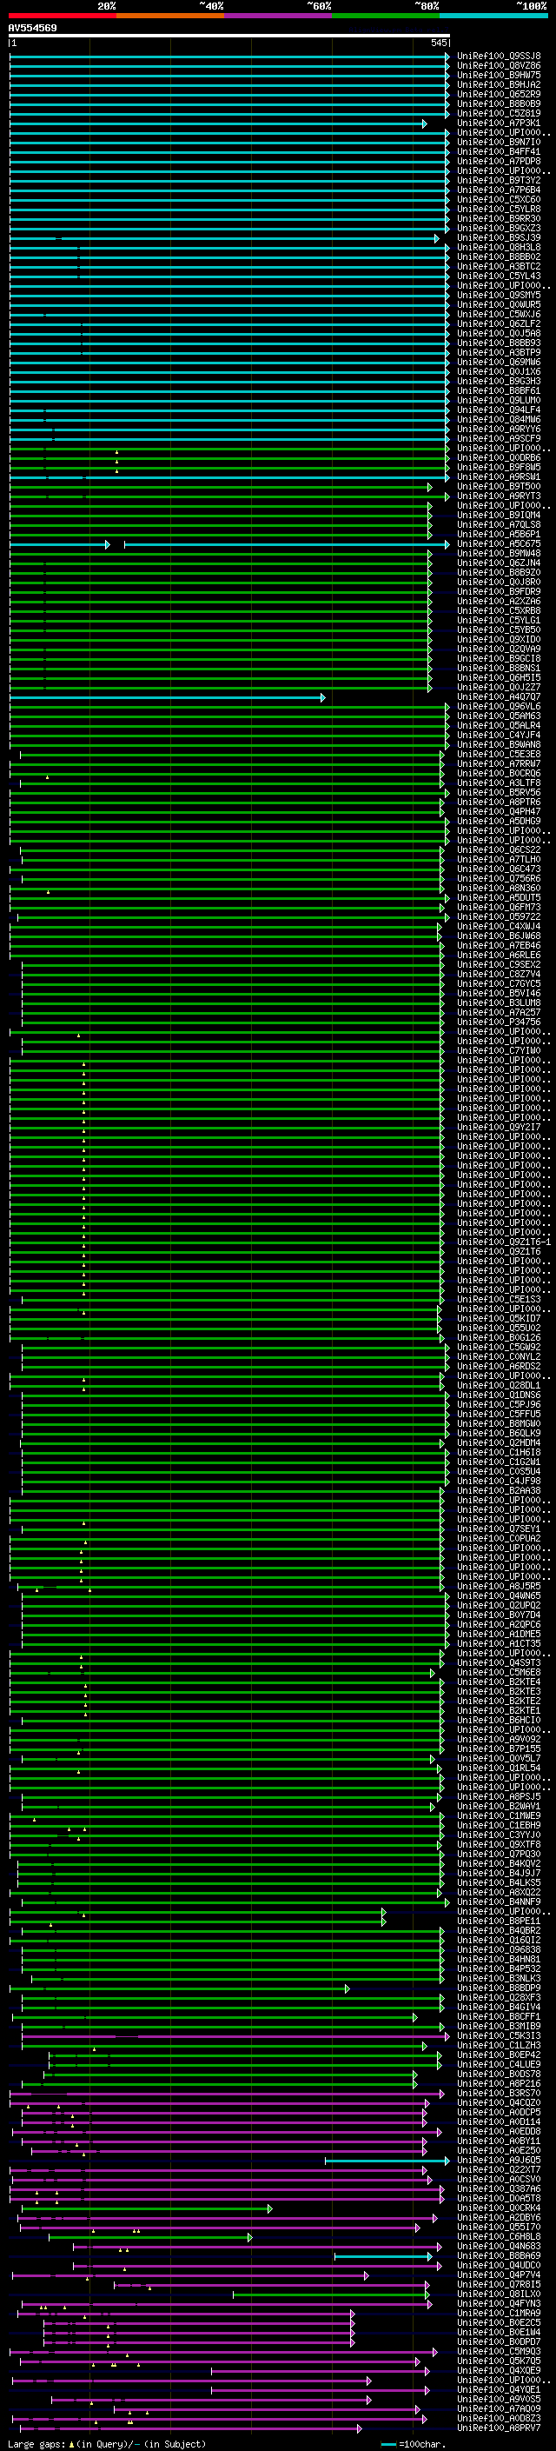Image resolution: width=556 pixels, height=2451 pixels.
Task: Click the UniRef100_Q7SEY1 label
Action: coord(499,1529)
